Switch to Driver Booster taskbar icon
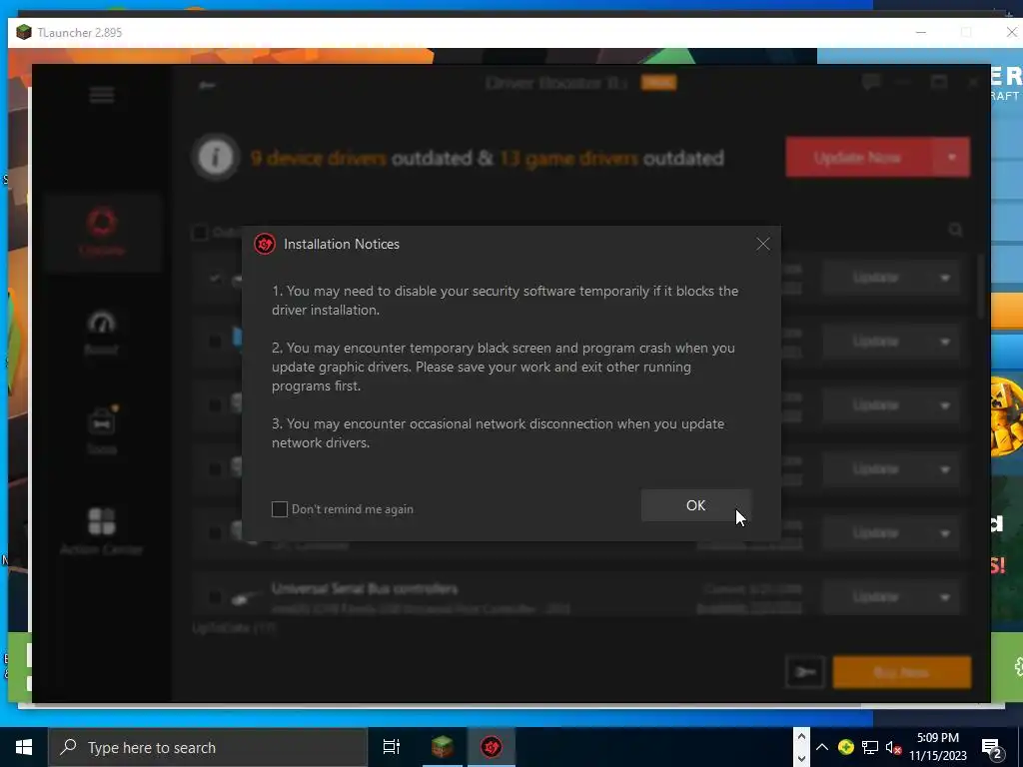 pos(492,747)
